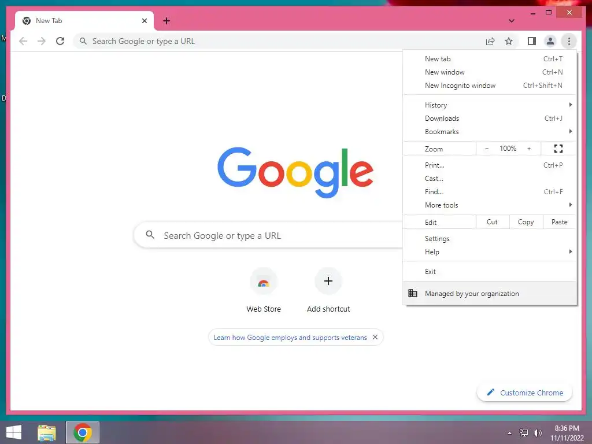This screenshot has height=444, width=592.
Task: Bookmark this tab with the star icon
Action: (509, 41)
